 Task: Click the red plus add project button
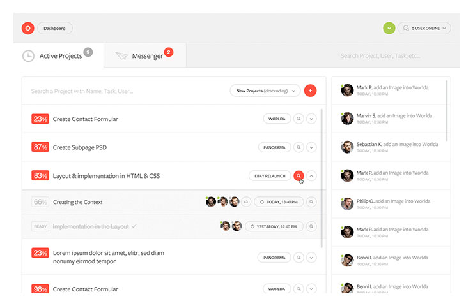coord(310,91)
